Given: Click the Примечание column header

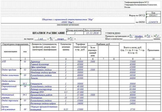Looking at the screenshot, I should [153, 50].
